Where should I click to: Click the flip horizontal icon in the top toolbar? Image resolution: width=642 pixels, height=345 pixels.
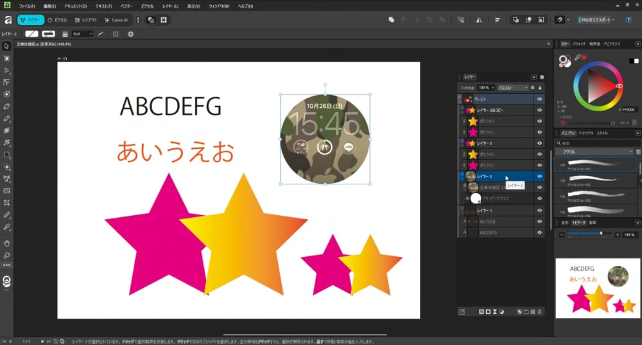478,20
